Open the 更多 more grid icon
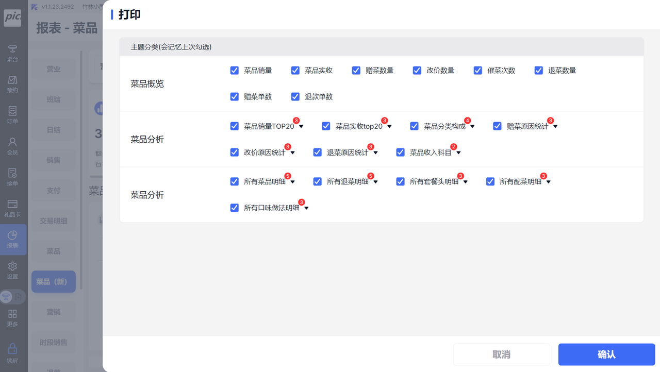Viewport: 660px width, 372px height. 12,318
